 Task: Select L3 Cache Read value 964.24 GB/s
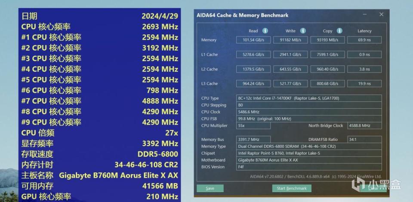253,84
